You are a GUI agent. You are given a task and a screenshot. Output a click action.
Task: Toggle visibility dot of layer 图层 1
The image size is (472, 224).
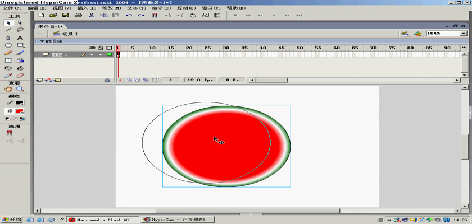(x=92, y=54)
